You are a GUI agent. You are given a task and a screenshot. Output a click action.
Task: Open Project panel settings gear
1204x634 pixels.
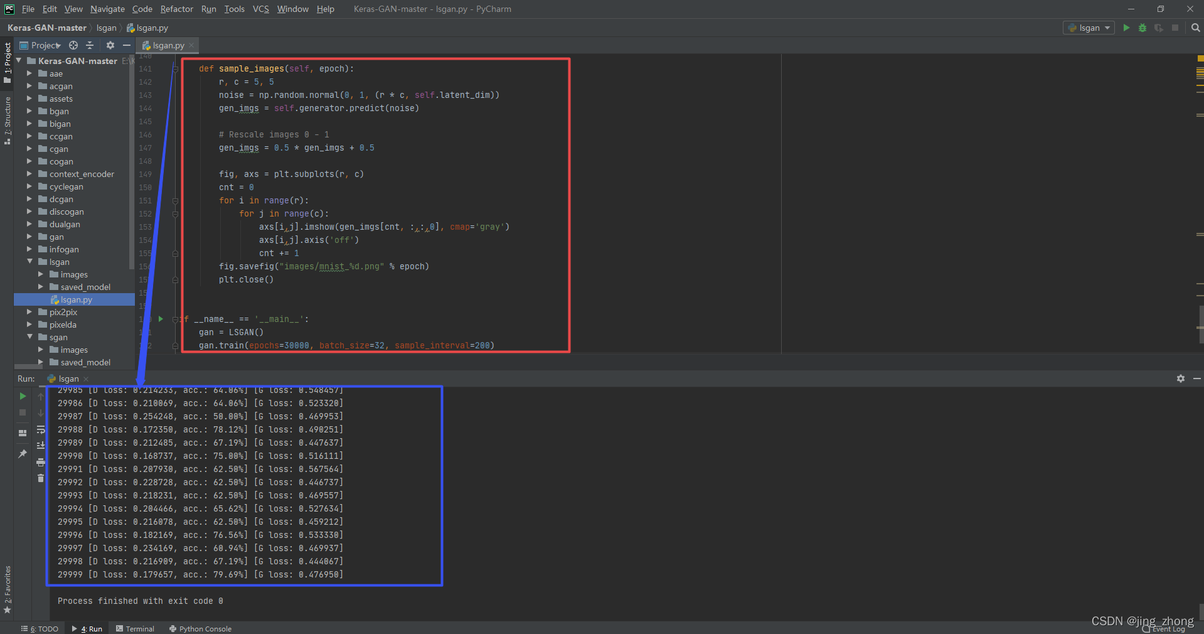point(110,45)
